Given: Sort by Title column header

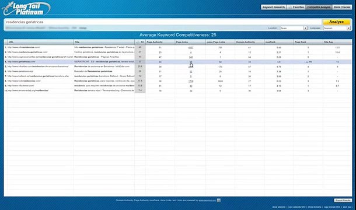Looking at the screenshot, I should click(x=104, y=42).
